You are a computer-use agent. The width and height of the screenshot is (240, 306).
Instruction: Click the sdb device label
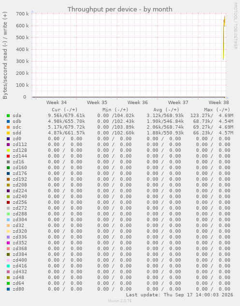point(17,121)
